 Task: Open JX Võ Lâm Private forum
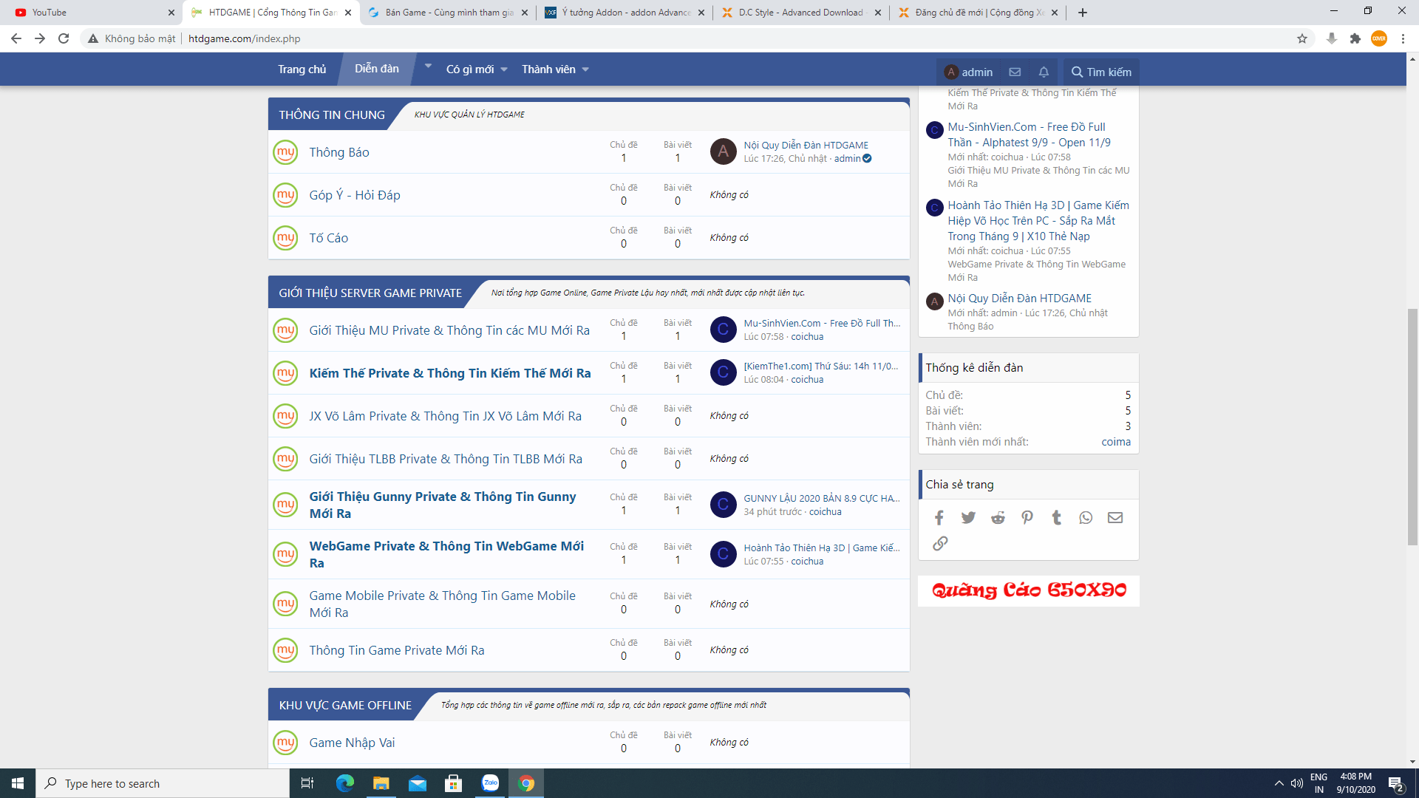pyautogui.click(x=445, y=416)
